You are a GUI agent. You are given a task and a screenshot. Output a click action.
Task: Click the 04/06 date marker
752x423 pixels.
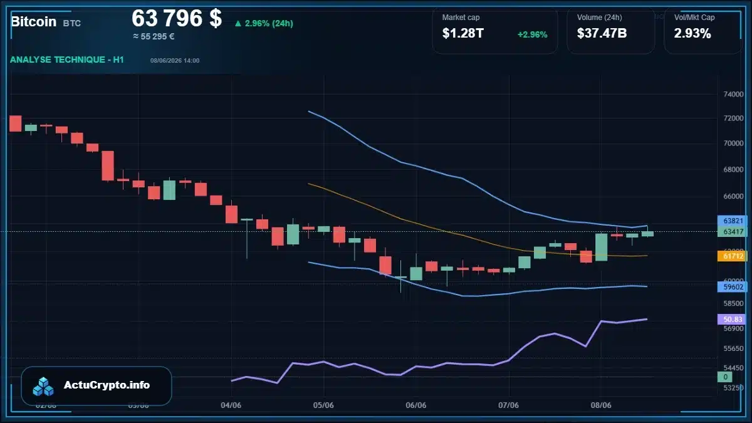(x=231, y=405)
